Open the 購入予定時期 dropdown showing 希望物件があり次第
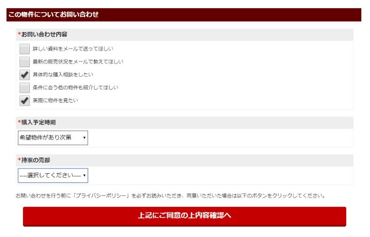The image size is (370, 237). coord(53,138)
